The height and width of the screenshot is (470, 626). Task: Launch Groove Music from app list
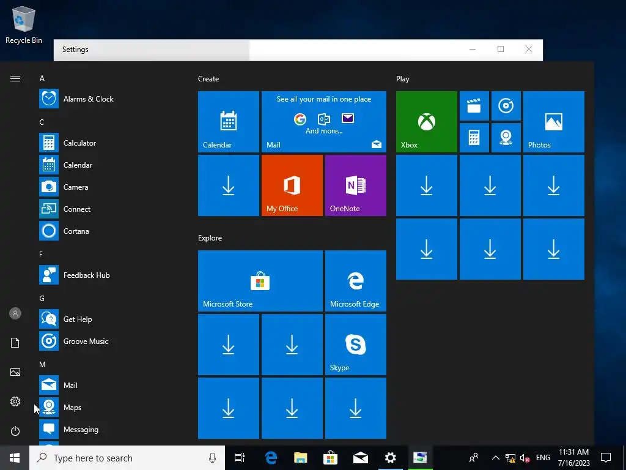(108, 341)
